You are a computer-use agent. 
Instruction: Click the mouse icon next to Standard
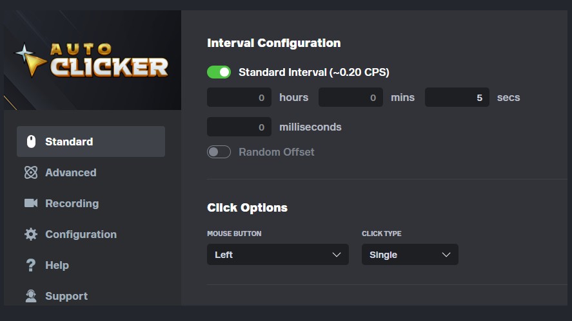(x=32, y=142)
